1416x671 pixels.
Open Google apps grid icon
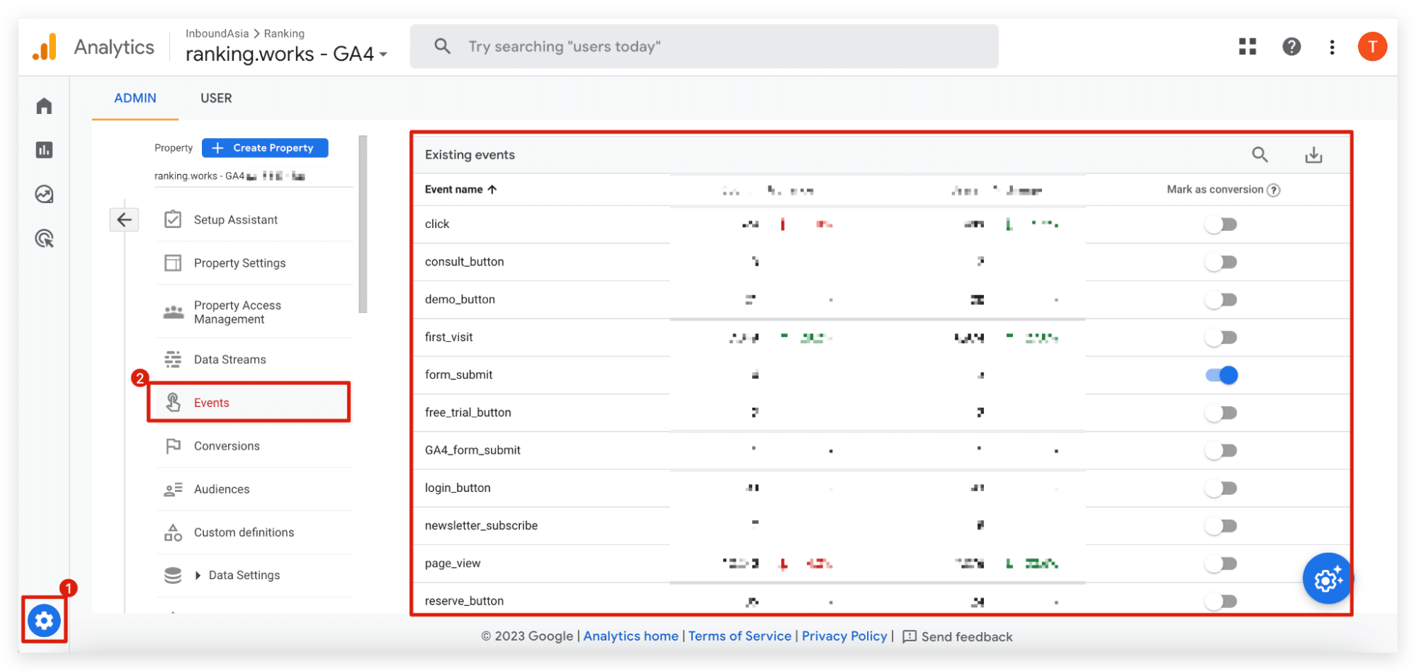[1247, 47]
